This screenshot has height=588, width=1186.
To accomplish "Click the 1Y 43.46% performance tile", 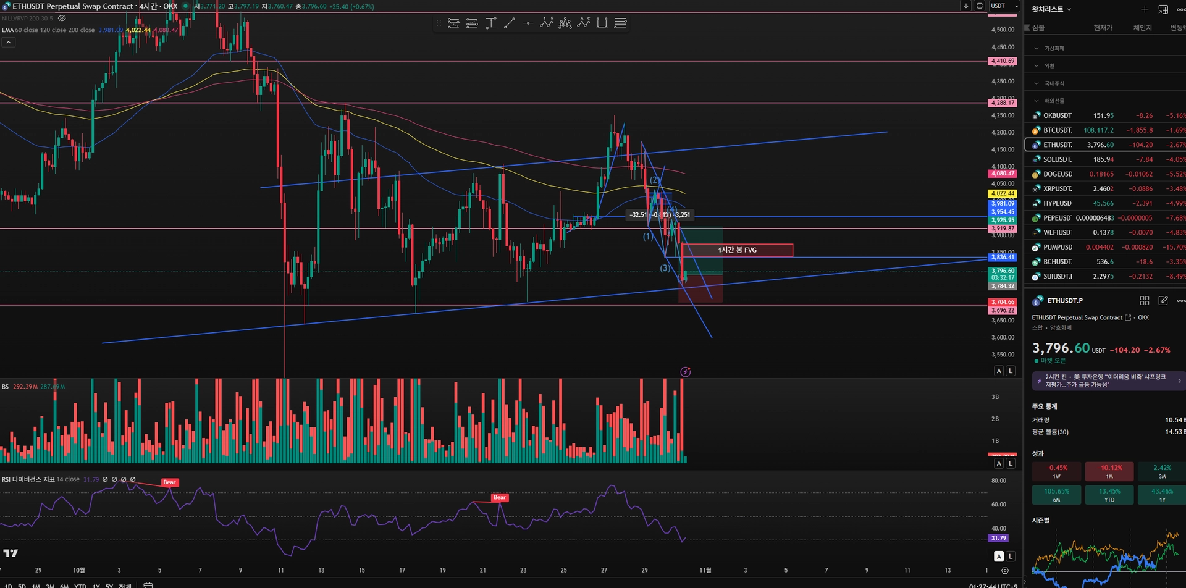I will click(x=1163, y=495).
